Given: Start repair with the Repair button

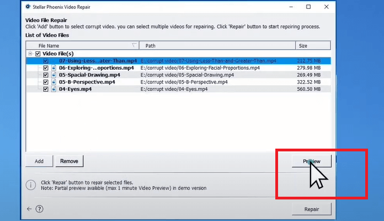Looking at the screenshot, I should coord(312,209).
